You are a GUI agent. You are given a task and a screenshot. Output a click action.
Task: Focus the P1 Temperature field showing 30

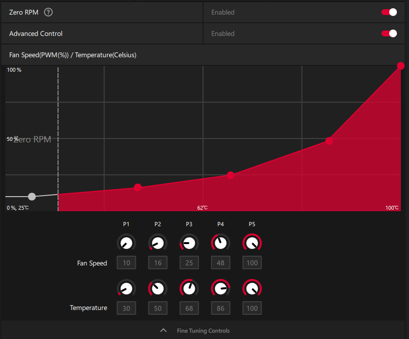tap(126, 308)
